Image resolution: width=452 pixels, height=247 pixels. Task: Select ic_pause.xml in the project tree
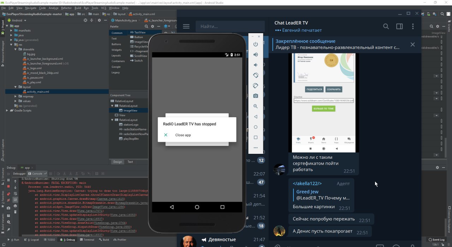(35, 78)
